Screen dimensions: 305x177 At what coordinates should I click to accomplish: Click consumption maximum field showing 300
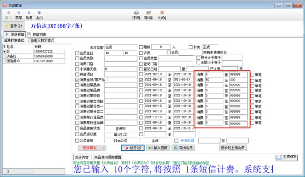pos(238,80)
